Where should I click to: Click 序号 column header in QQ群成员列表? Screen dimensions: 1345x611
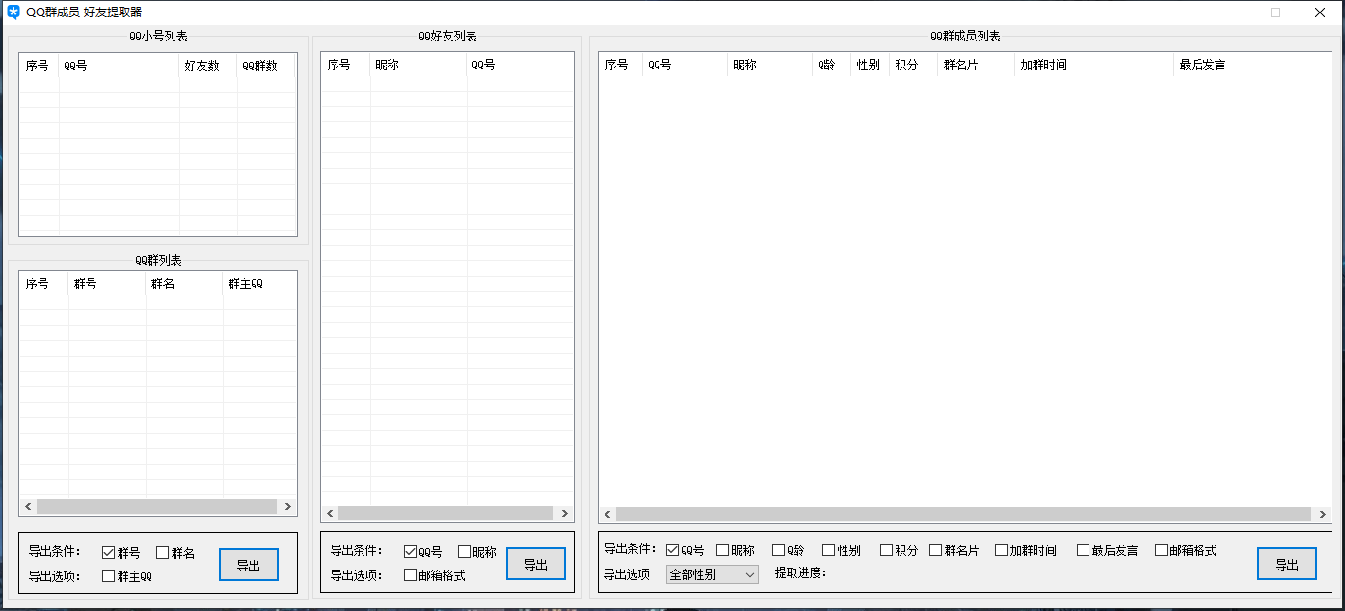pyautogui.click(x=621, y=65)
